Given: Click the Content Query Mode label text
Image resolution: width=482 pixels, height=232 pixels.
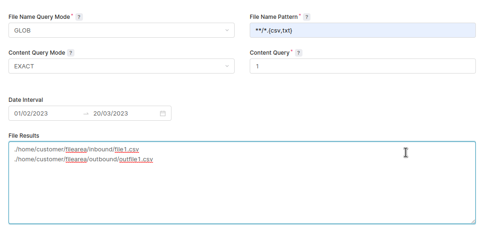Looking at the screenshot, I should (x=37, y=53).
